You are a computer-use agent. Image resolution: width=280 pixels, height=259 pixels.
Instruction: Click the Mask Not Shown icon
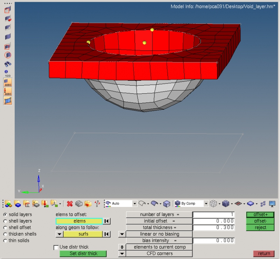pos(8,46)
